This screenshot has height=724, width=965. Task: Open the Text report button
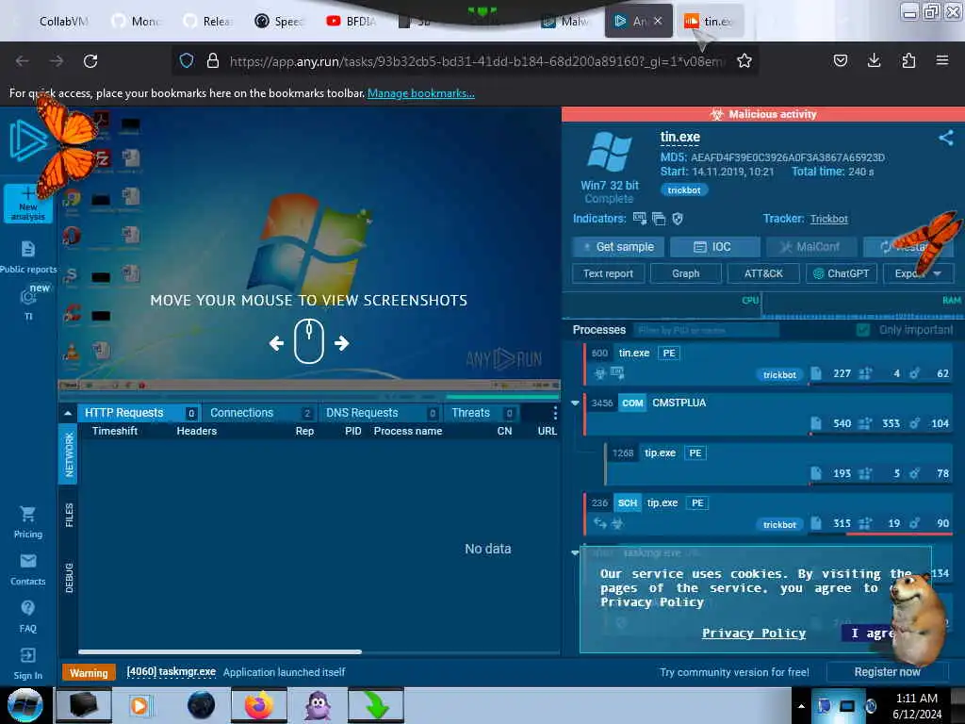coord(608,273)
